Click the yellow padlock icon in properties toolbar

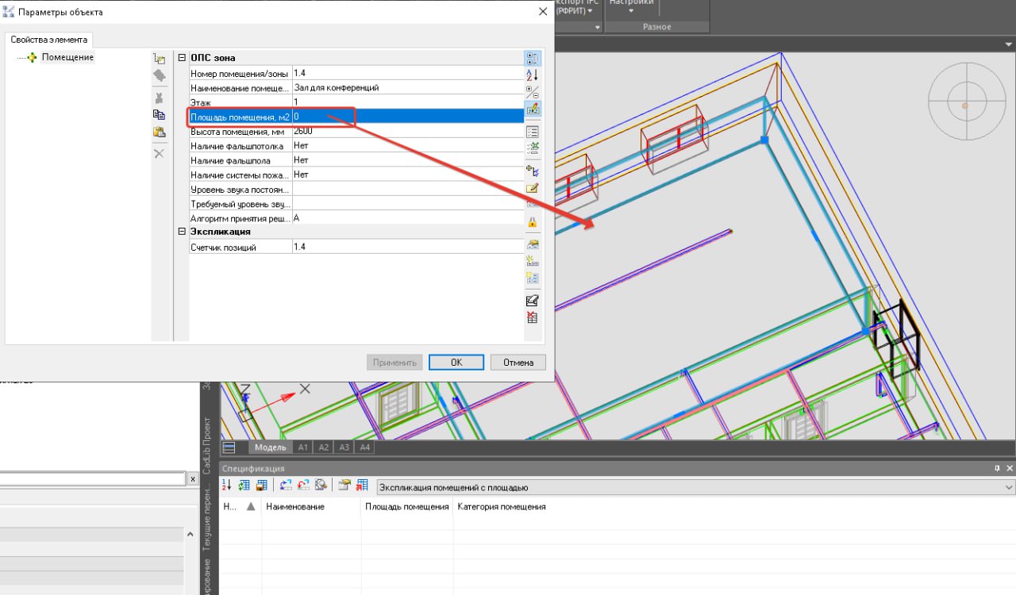click(x=533, y=222)
